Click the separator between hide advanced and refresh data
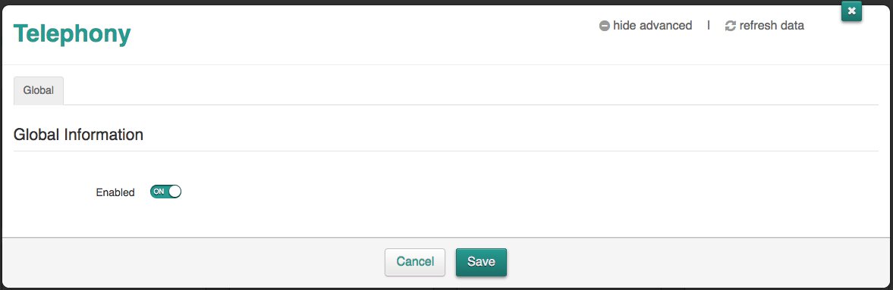 [709, 26]
